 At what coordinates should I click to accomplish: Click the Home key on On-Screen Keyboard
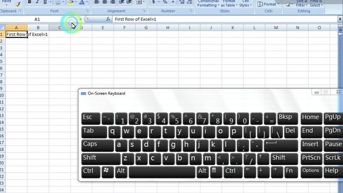[x=311, y=118]
